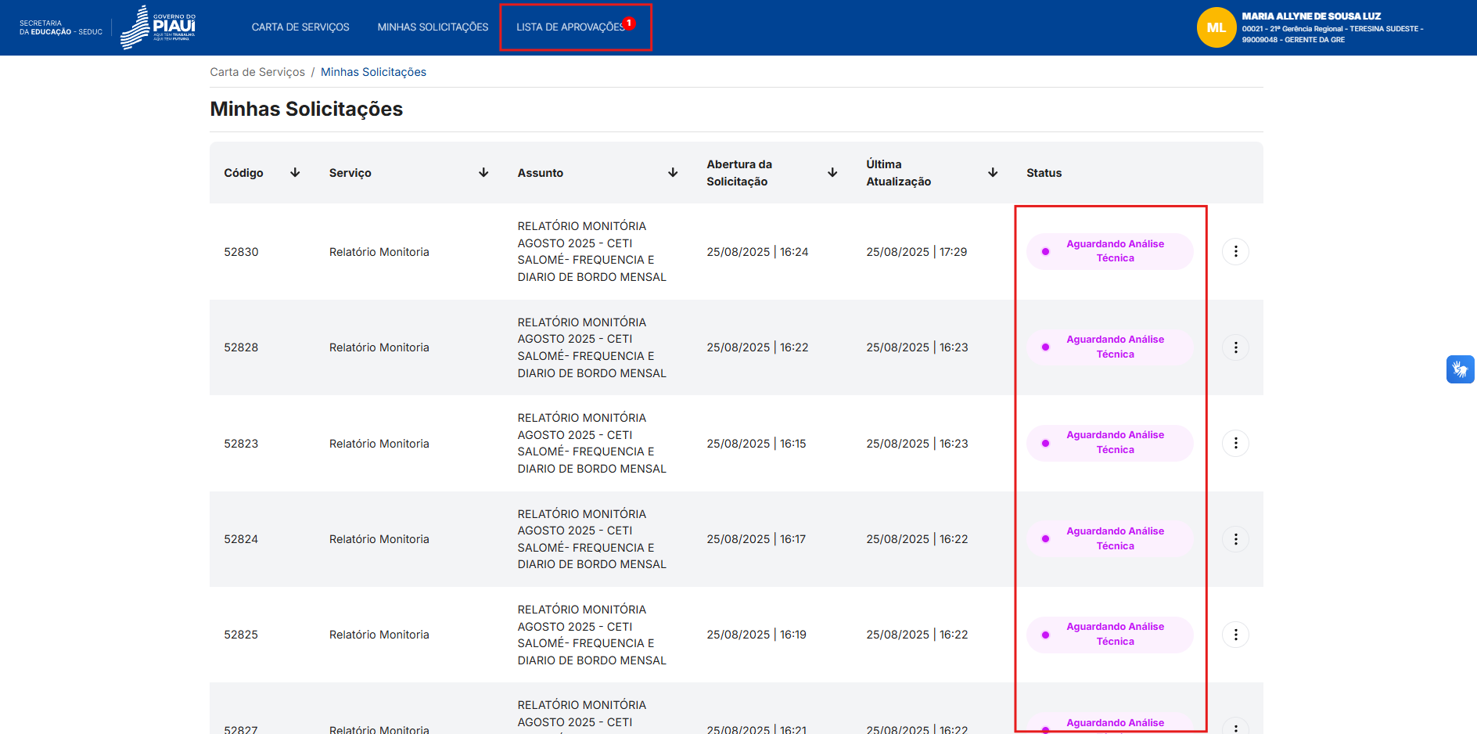1477x734 pixels.
Task: Click Carta de Serviços breadcrumb link
Action: click(257, 72)
